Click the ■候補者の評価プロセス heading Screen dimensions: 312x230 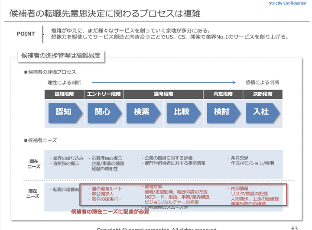[50, 72]
